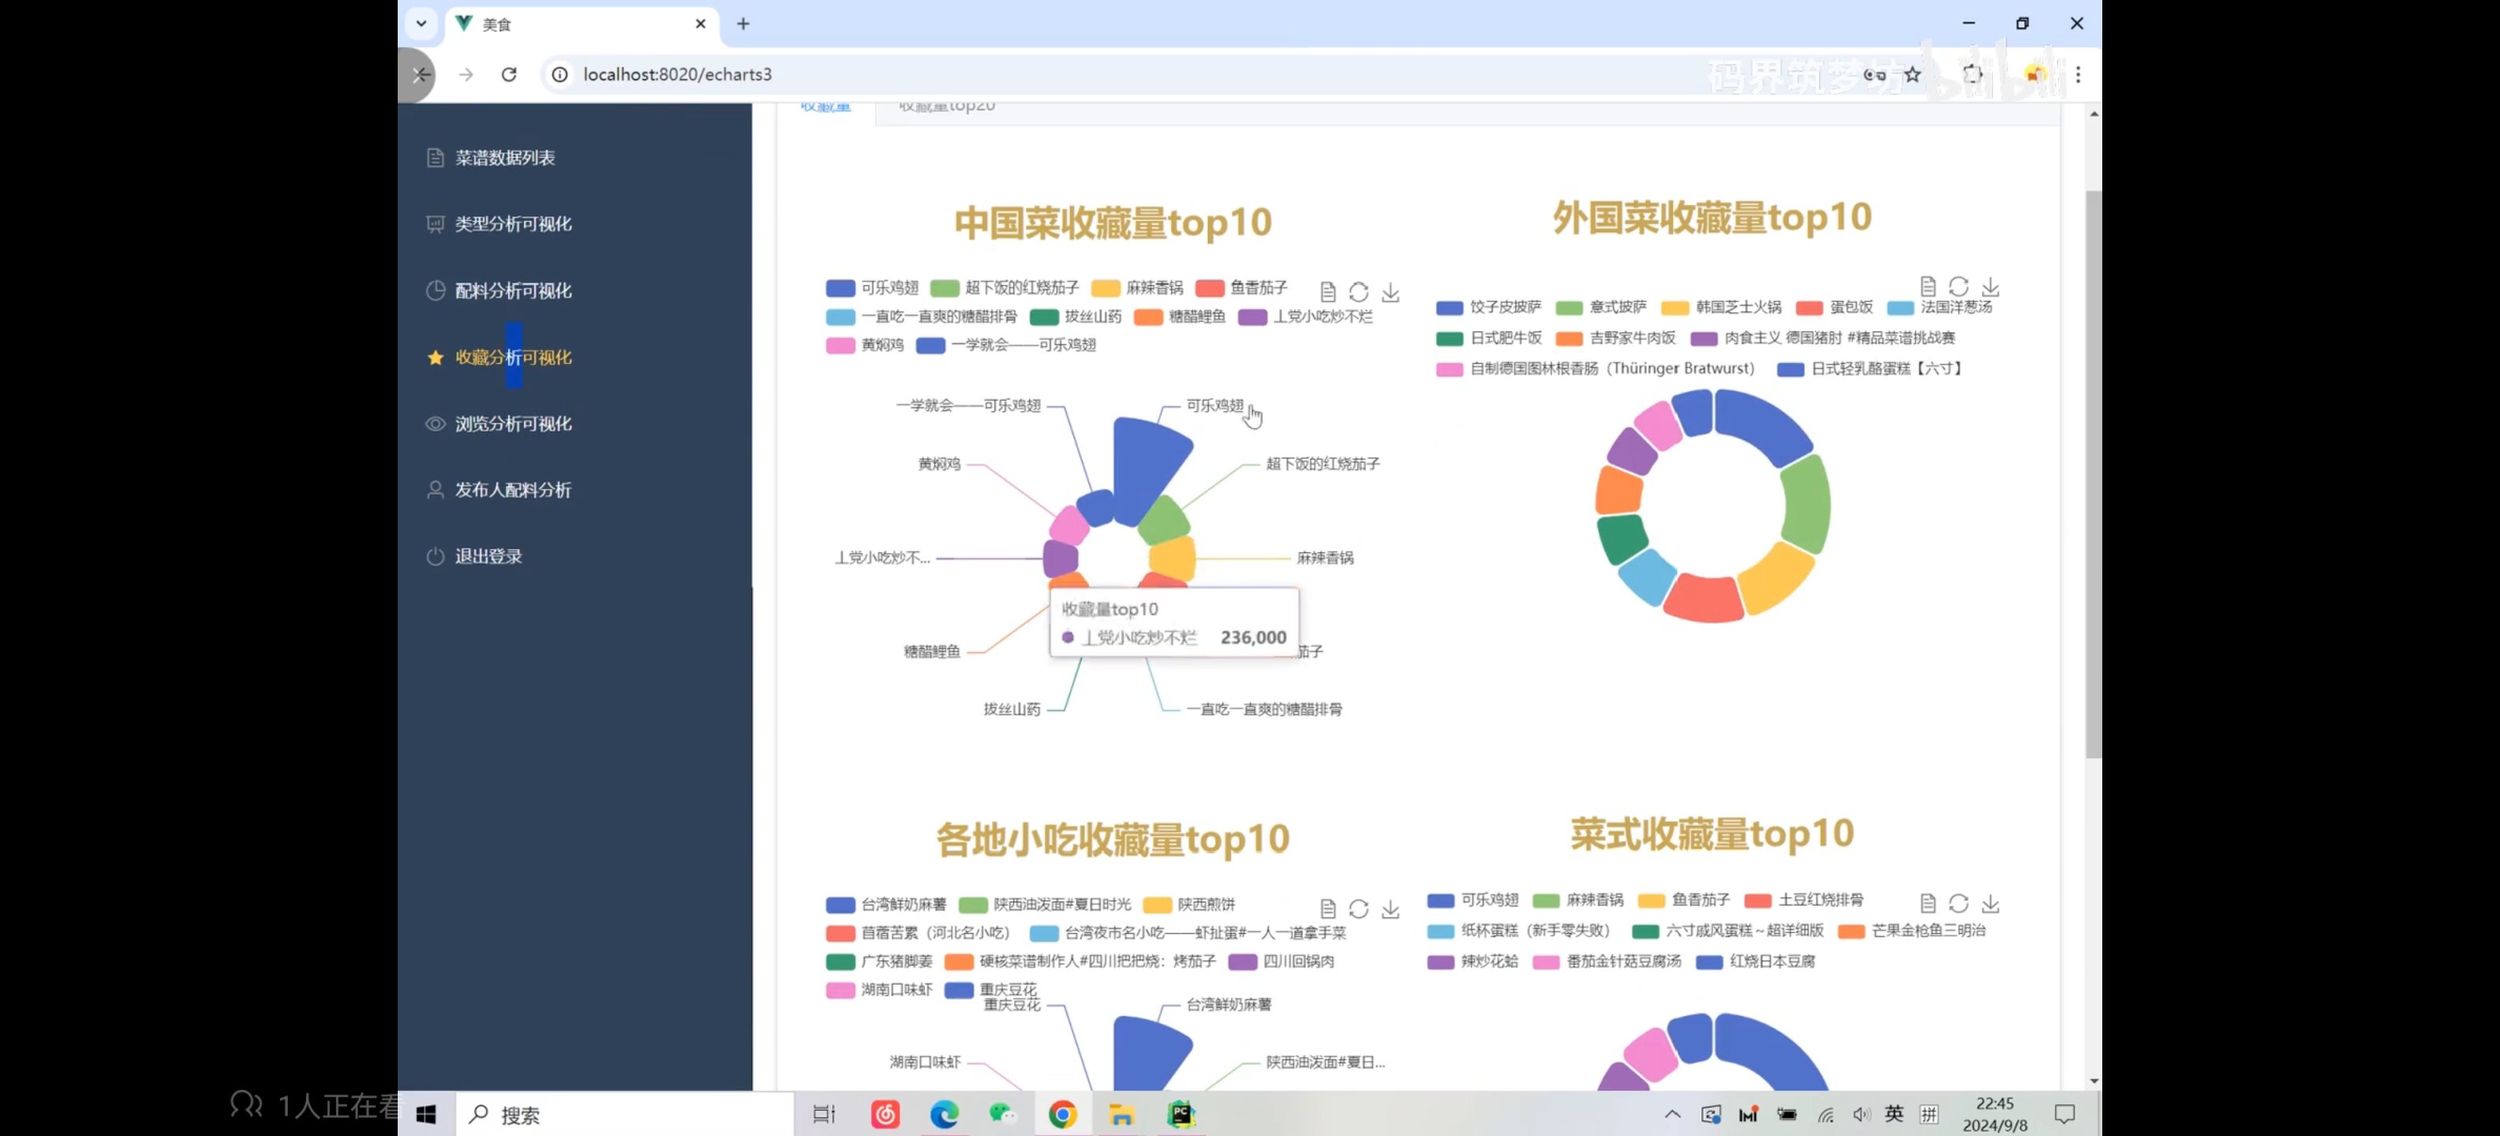Open data view for 外国菜收藏量top10 chart
Viewport: 2500px width, 1136px height.
(1927, 286)
